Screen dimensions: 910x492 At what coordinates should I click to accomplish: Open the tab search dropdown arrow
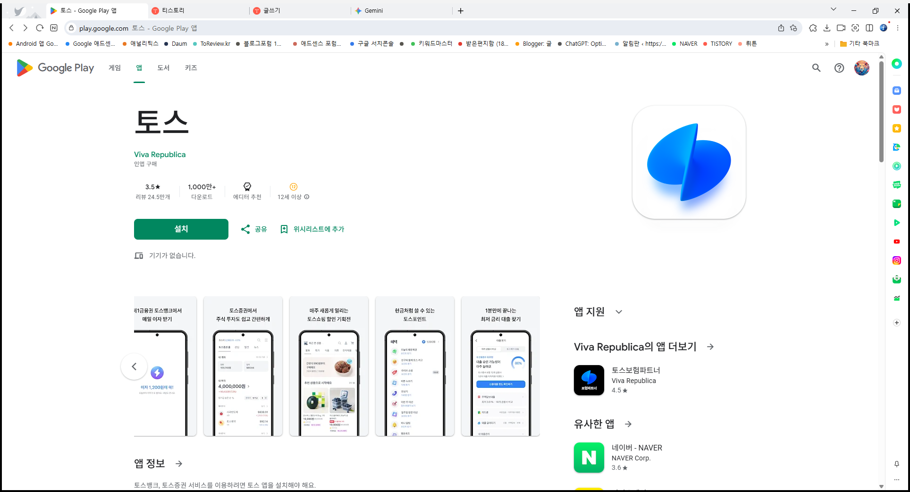click(x=833, y=9)
